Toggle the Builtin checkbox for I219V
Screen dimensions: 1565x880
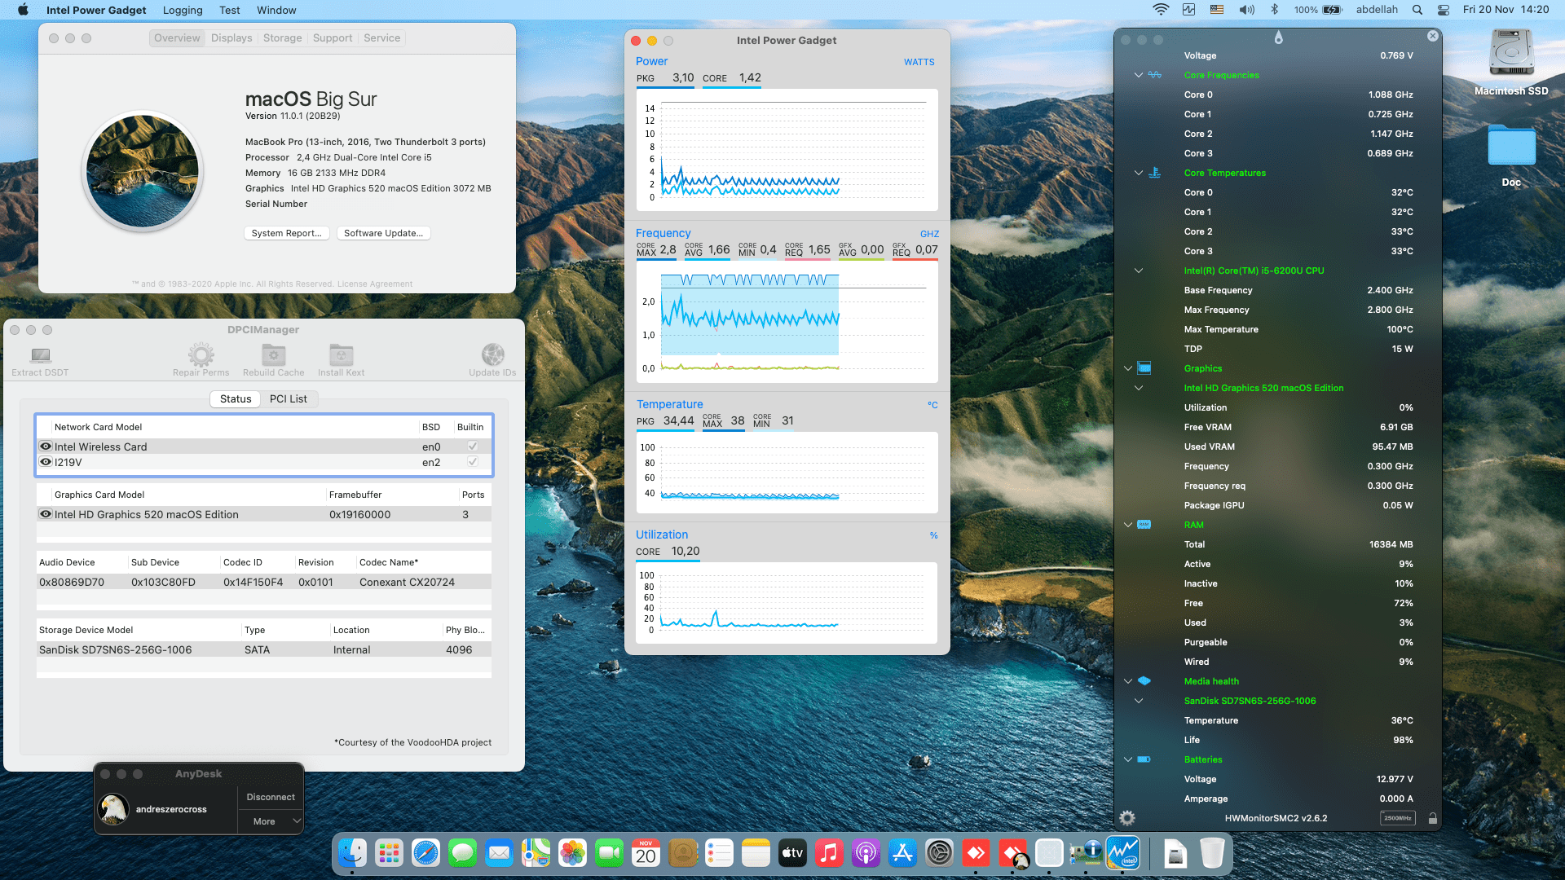(471, 461)
